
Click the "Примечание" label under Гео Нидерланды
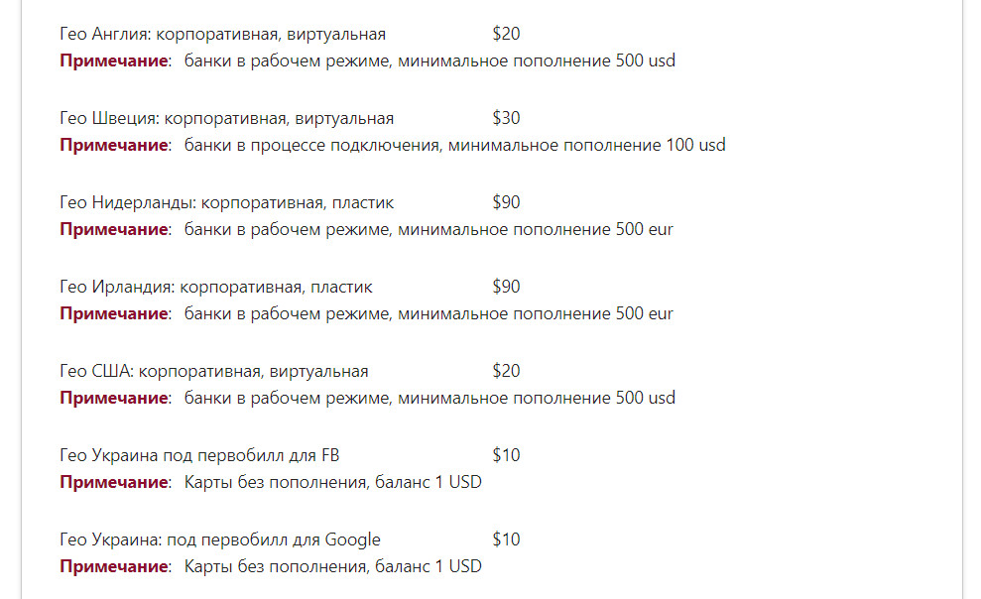115,230
